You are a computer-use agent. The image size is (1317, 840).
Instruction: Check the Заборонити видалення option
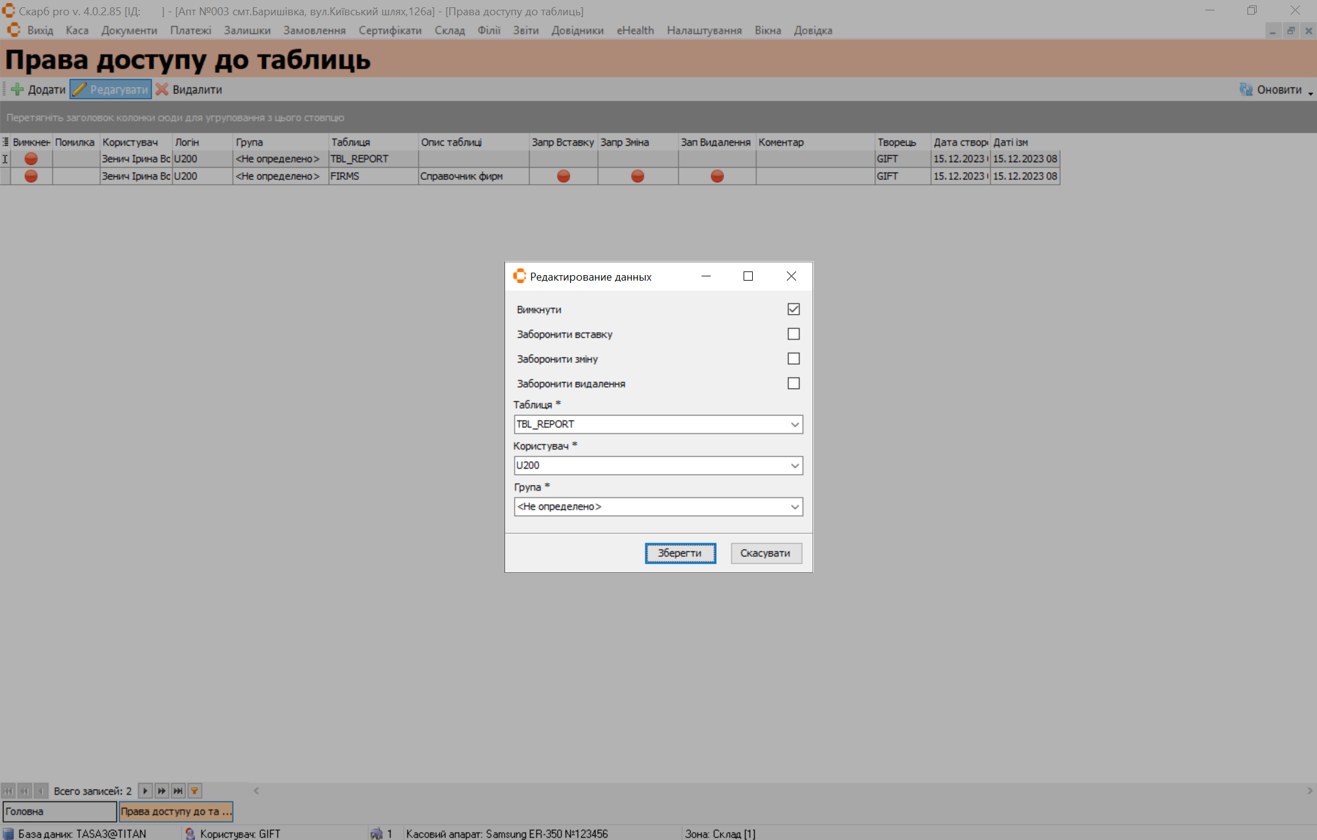pos(793,384)
